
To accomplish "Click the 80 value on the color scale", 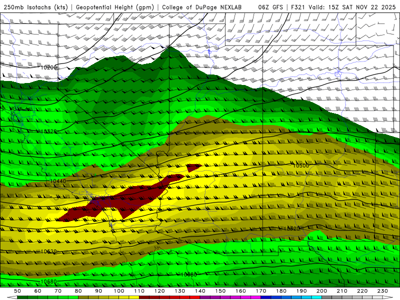I will [78, 291].
